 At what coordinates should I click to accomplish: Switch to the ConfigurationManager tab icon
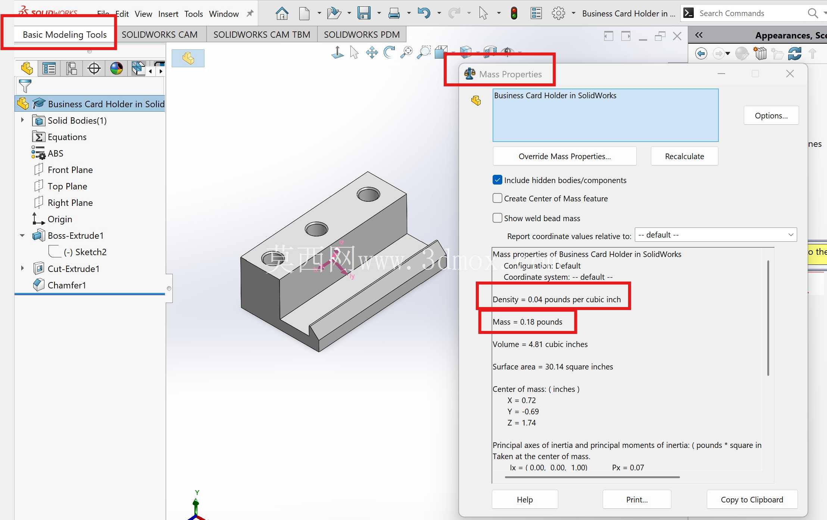point(71,68)
